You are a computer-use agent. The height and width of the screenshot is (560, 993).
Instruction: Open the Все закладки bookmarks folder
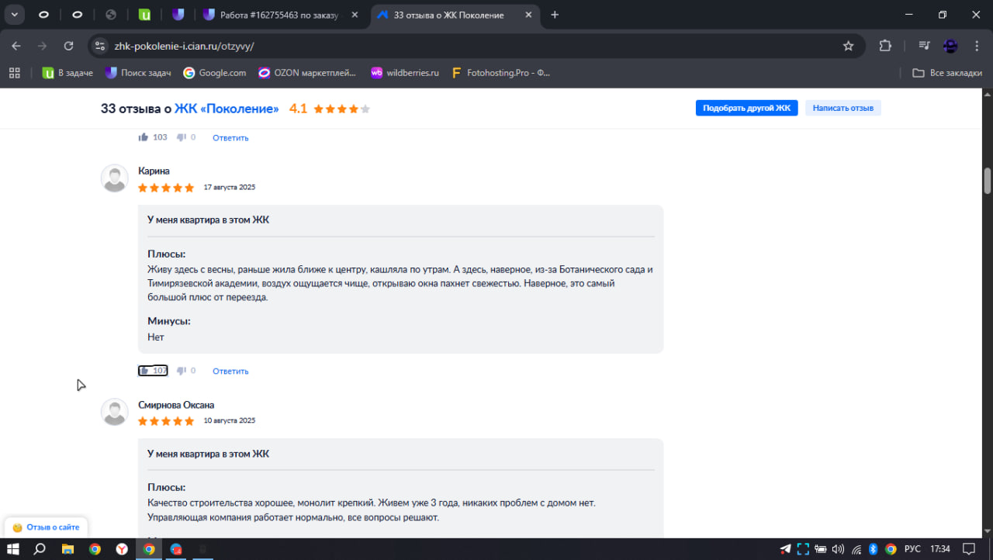pyautogui.click(x=946, y=73)
